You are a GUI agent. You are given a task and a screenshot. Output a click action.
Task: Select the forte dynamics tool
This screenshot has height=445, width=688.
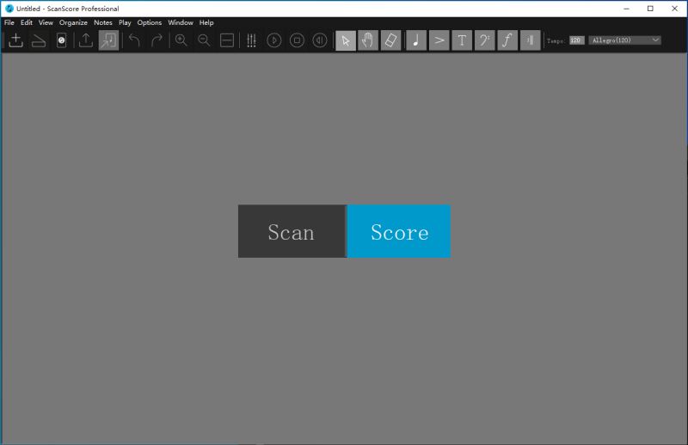[x=507, y=40]
